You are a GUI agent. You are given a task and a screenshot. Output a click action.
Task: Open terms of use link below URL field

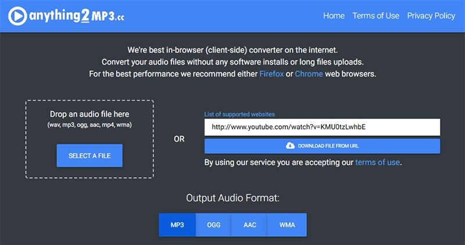(x=377, y=163)
